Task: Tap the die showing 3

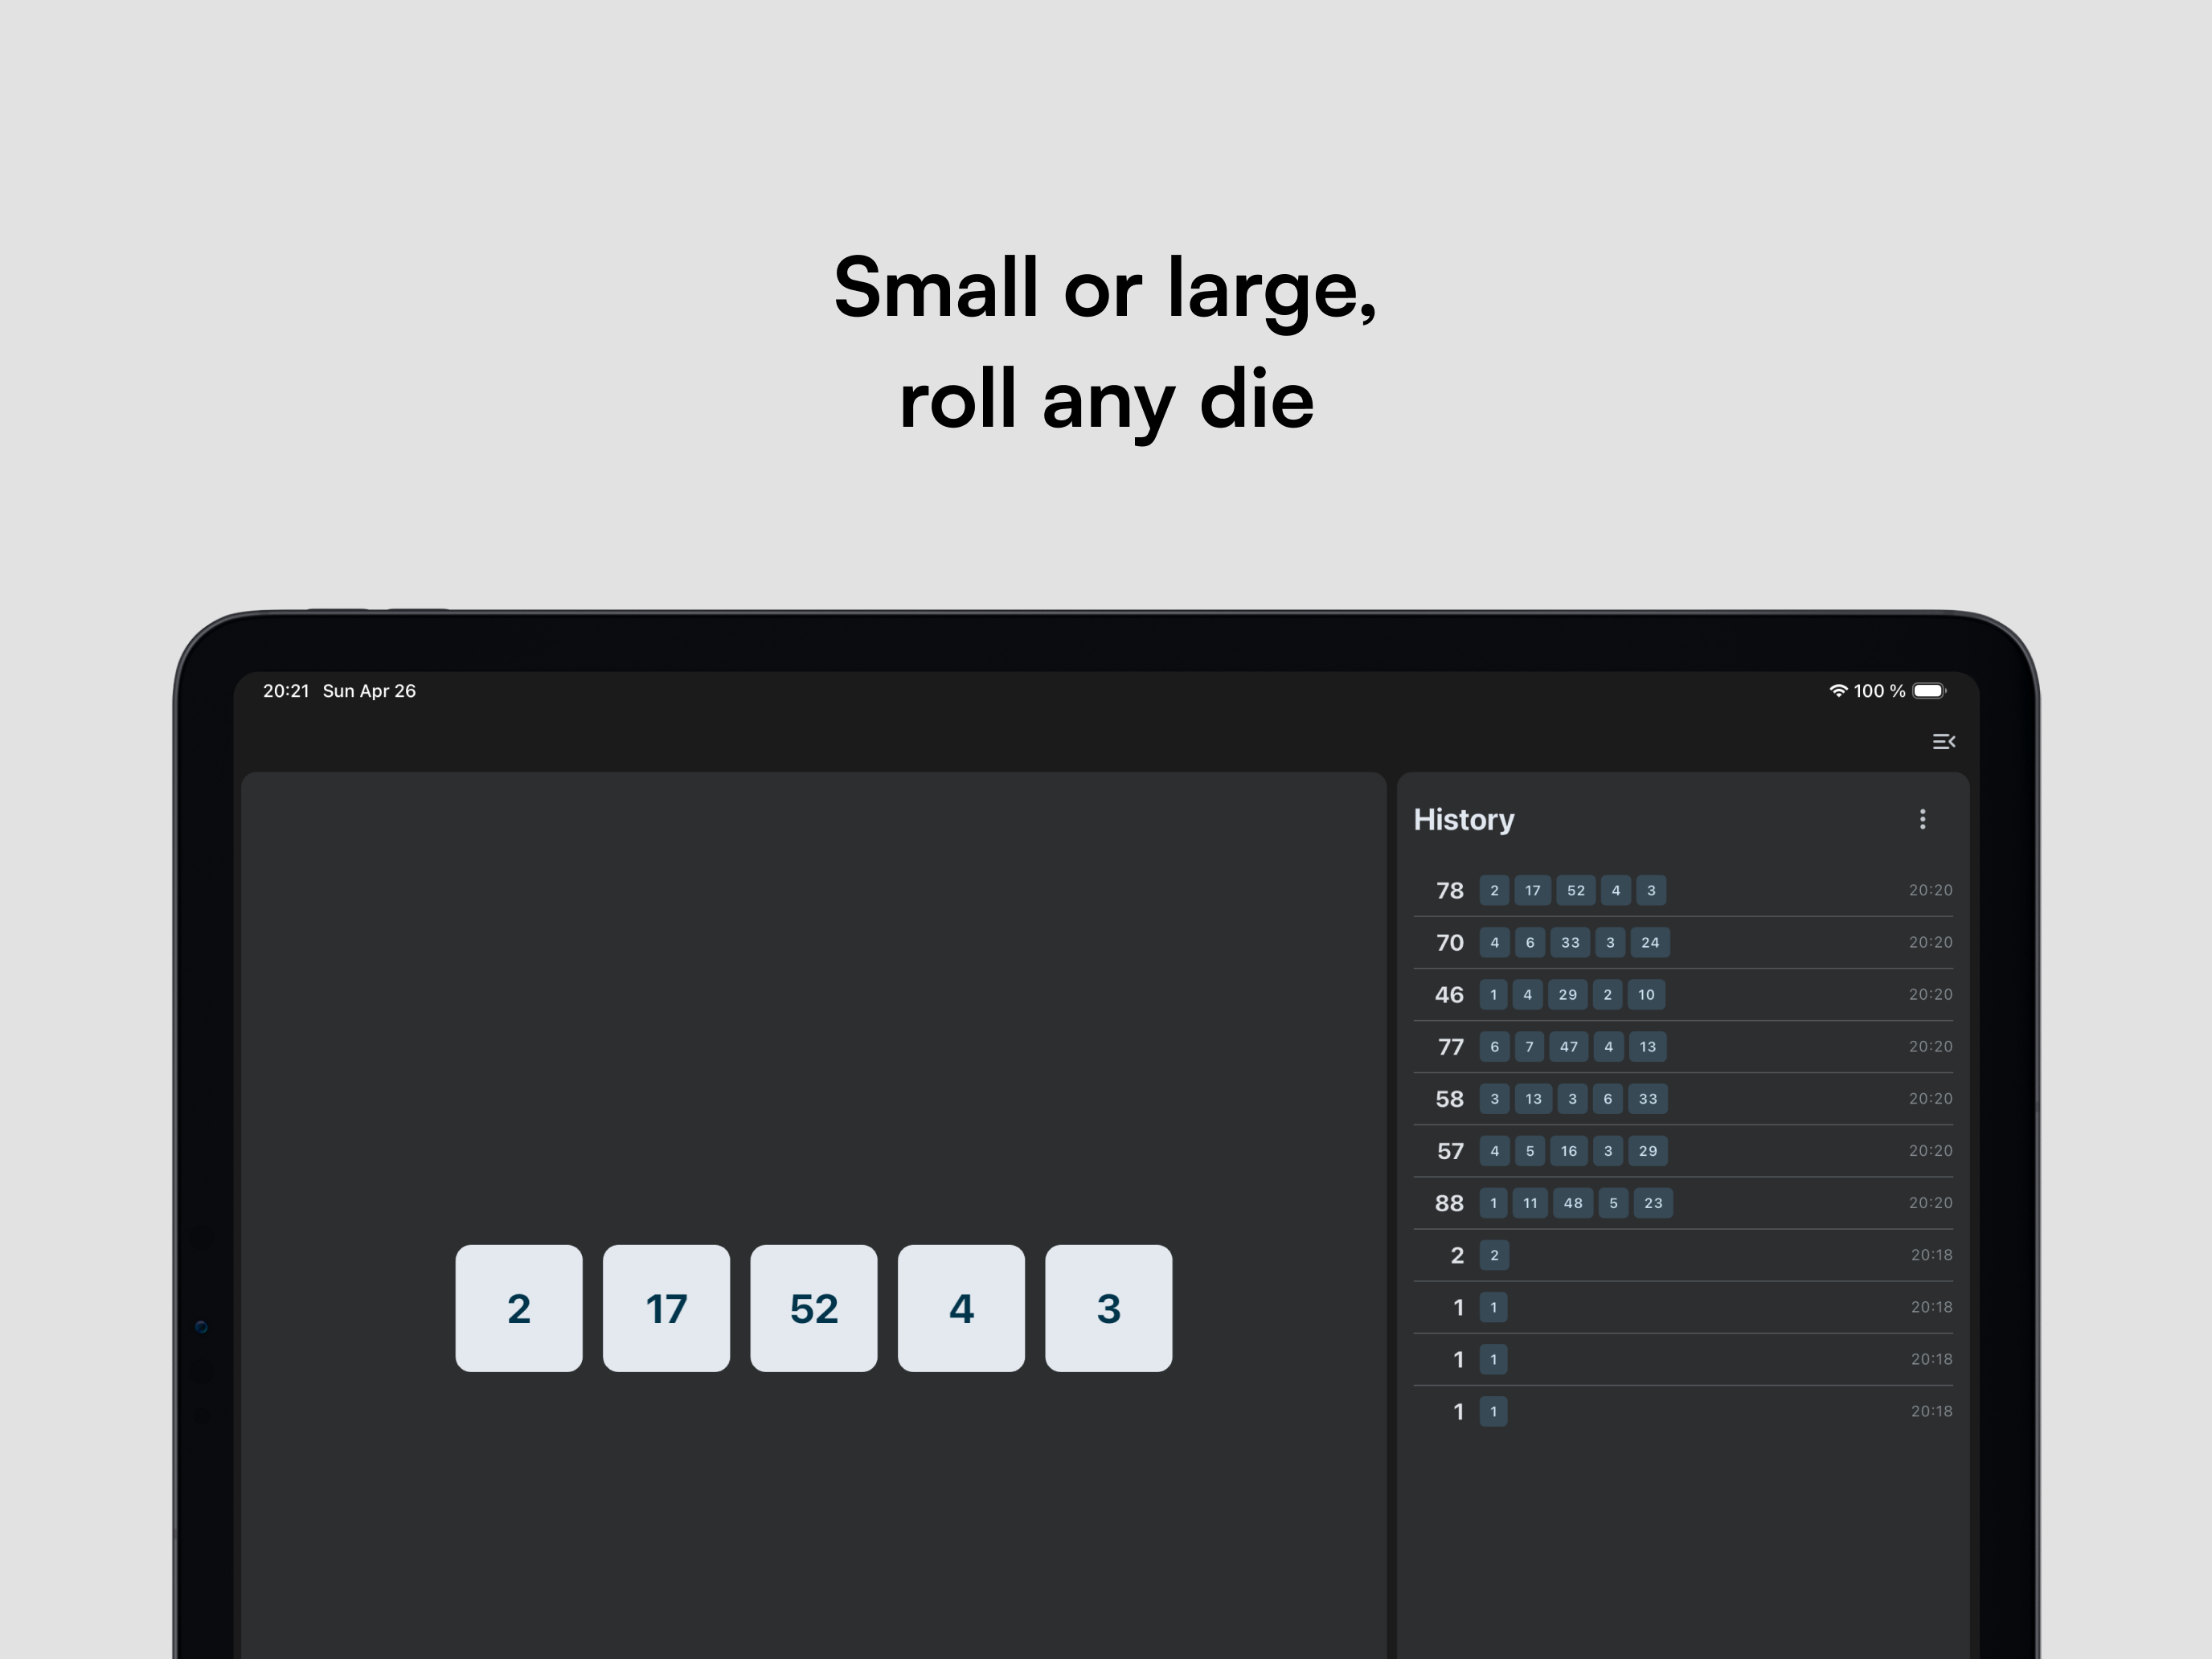Action: (x=1108, y=1308)
